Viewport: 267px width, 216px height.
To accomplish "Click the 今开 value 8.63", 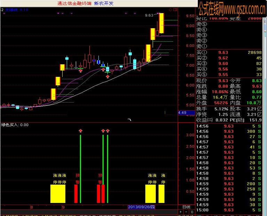I will click(257, 81).
